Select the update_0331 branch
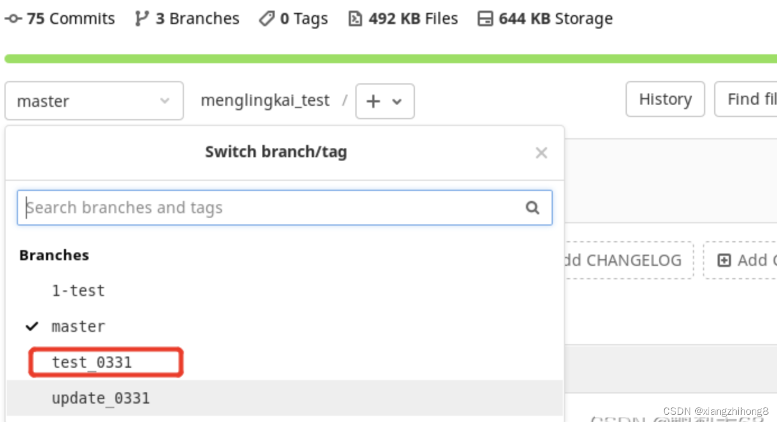Screen dimensions: 777x422 click(101, 398)
